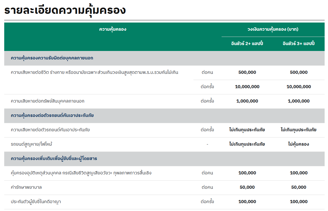Select the ค่ารักษาพยาบาล row label
Image resolution: width=328 pixels, height=211 pixels.
pyautogui.click(x=26, y=187)
